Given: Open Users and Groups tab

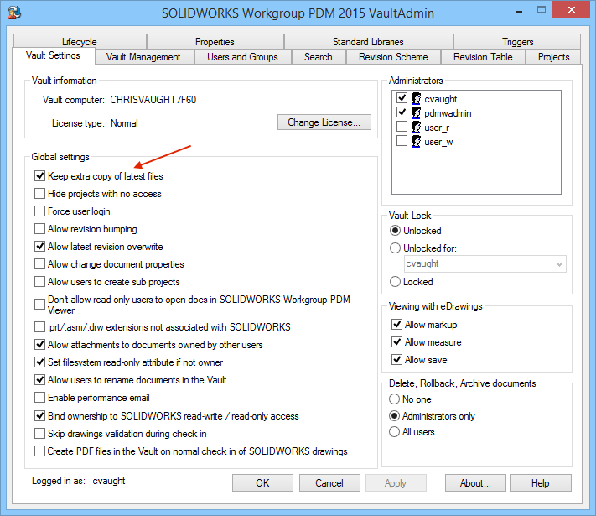Looking at the screenshot, I should (242, 57).
